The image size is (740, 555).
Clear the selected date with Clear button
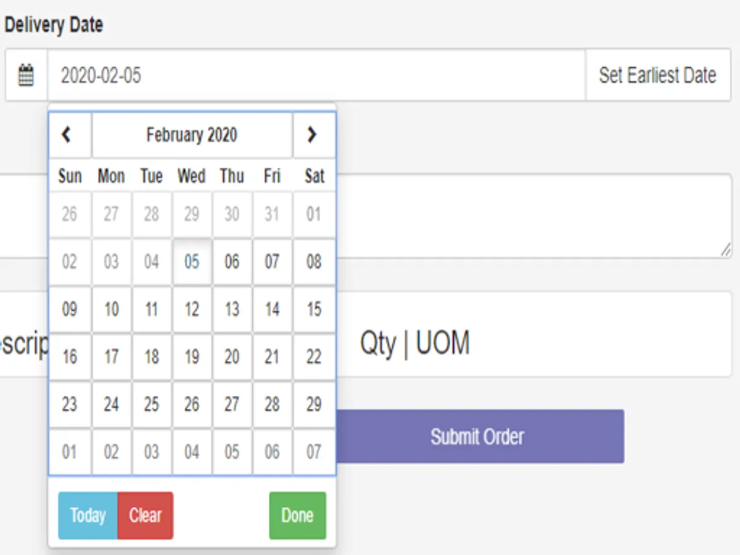(x=146, y=515)
